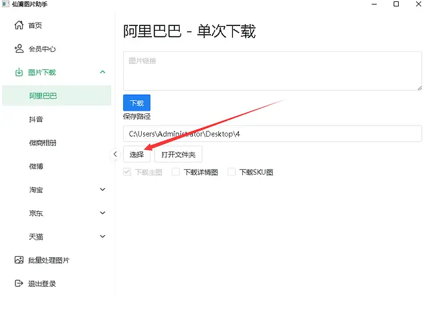Viewport: 426px width, 316px height.
Task: Click the 批量处理图片 image icon
Action: 19,260
